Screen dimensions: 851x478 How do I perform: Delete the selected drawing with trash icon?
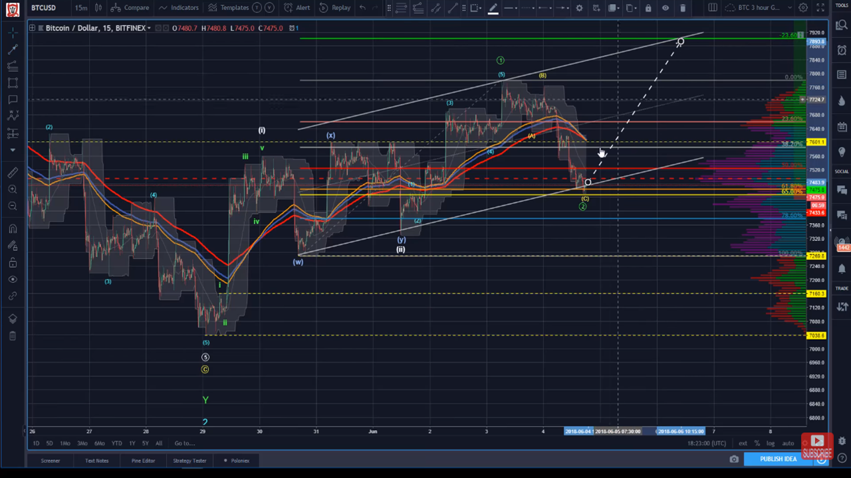click(683, 8)
